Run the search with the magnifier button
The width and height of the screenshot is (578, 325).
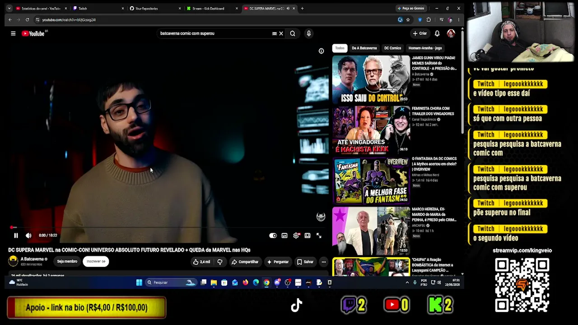point(293,33)
